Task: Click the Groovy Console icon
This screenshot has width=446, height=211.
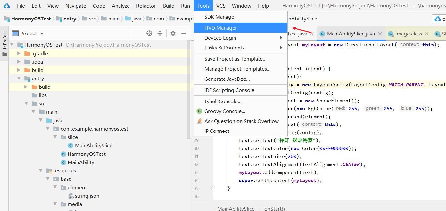Action: coord(199,111)
